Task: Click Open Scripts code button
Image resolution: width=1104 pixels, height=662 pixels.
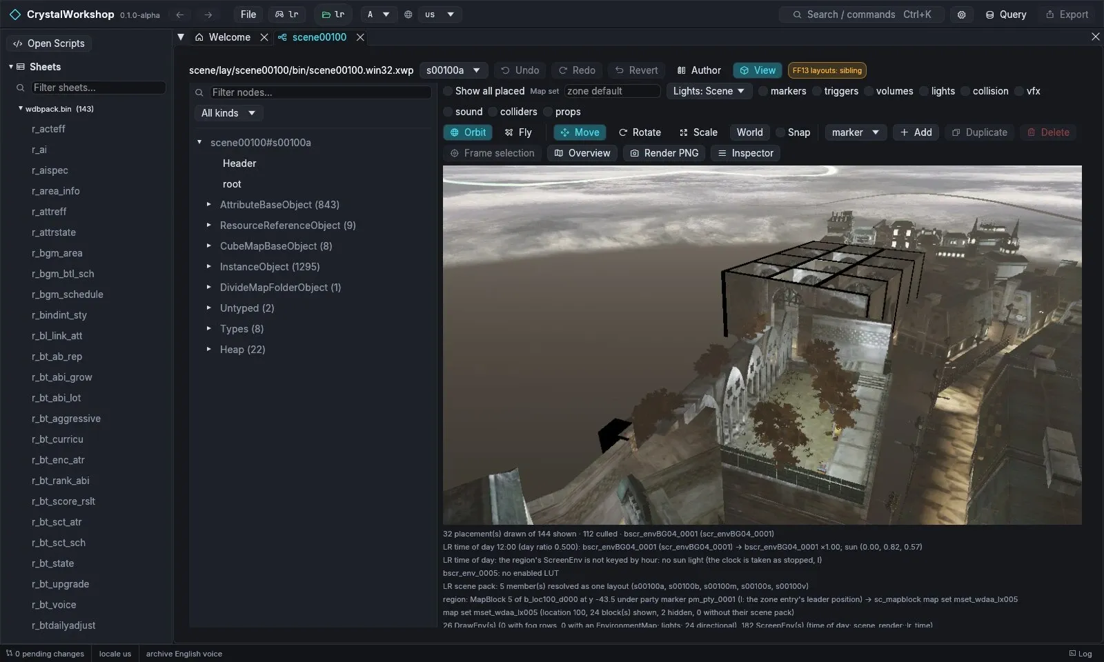Action: 49,43
